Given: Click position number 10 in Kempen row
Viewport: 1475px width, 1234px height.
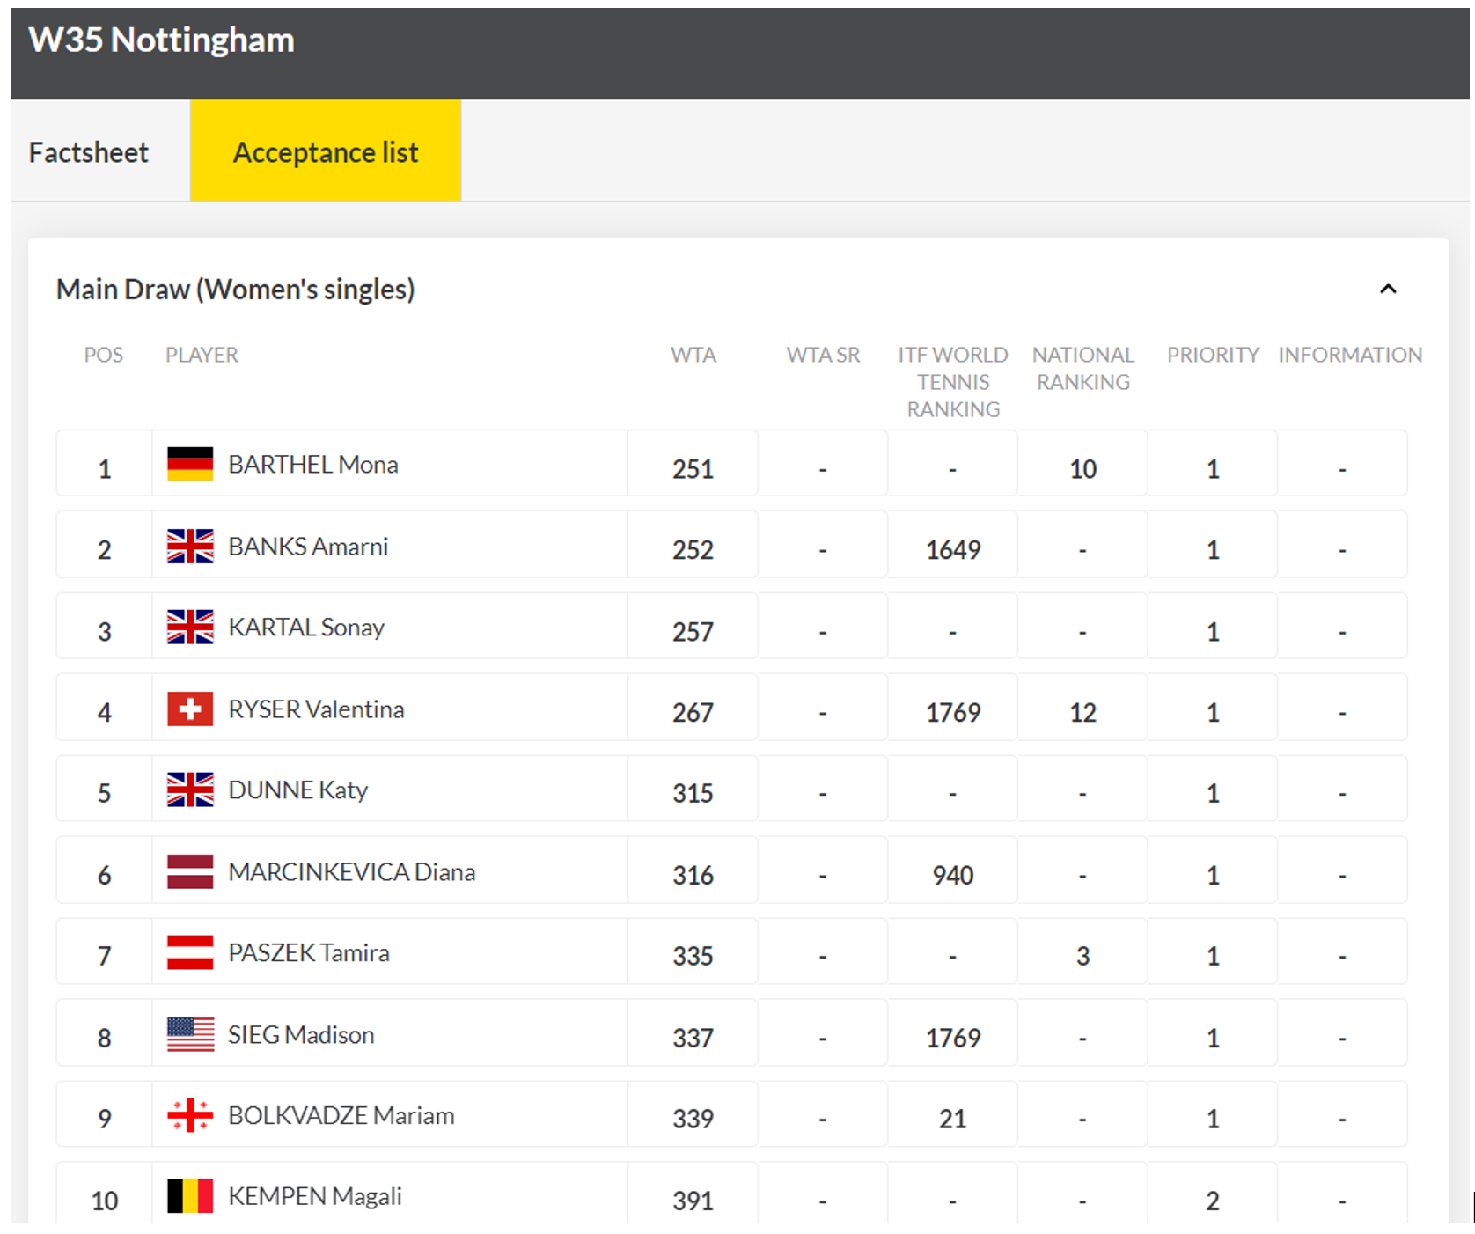Looking at the screenshot, I should (105, 1201).
